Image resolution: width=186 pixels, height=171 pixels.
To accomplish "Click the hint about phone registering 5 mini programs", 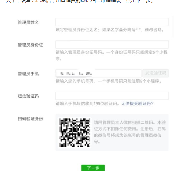I will coord(109,81).
